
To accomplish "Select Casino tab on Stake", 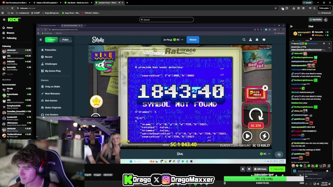I will (x=51, y=40).
